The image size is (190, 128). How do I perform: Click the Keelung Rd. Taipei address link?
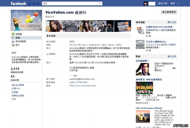(95, 45)
